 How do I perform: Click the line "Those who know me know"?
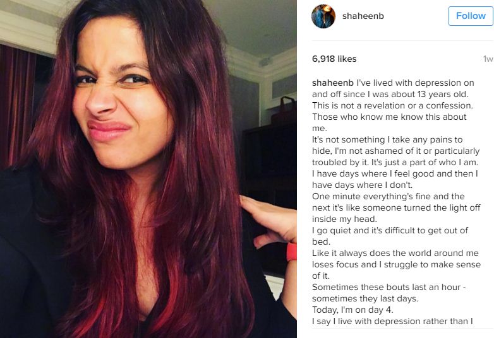389,117
